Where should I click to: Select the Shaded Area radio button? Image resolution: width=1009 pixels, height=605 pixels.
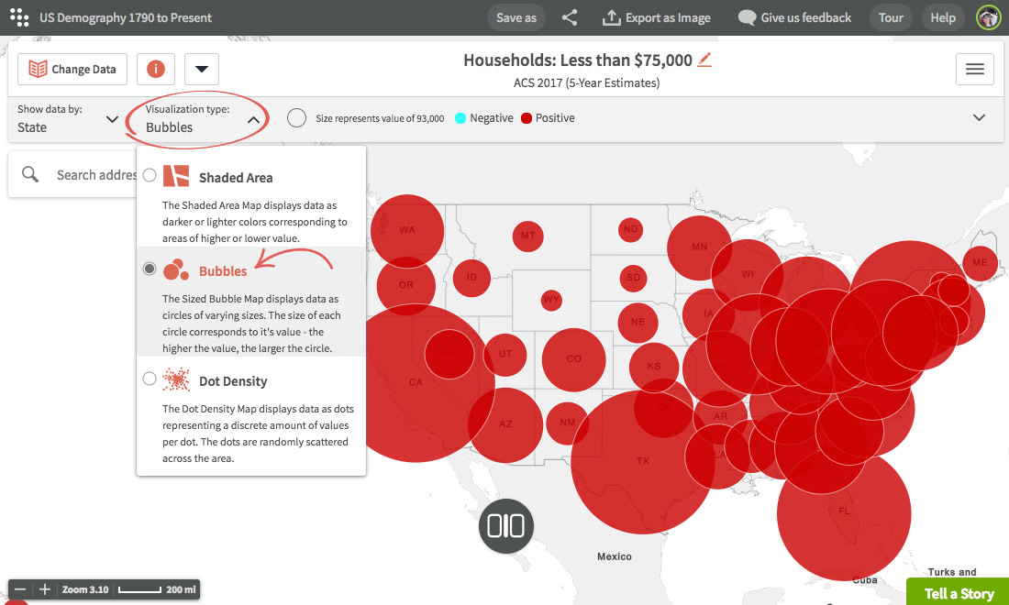point(150,175)
